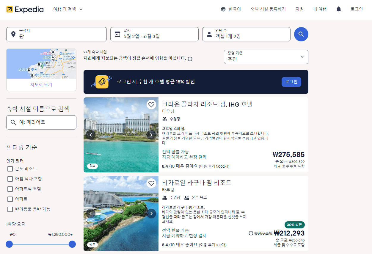Image resolution: width=372 pixels, height=254 pixels.
Task: Click the magnifier in property name search
Action: tap(13, 122)
